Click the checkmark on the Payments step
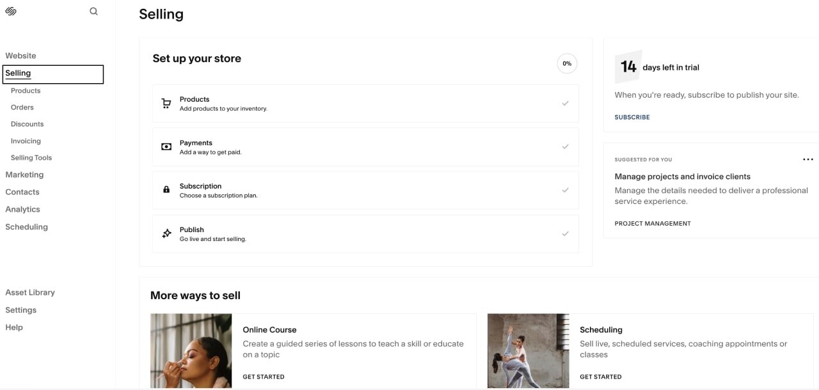Viewport: 819px width, 390px height. 565,147
